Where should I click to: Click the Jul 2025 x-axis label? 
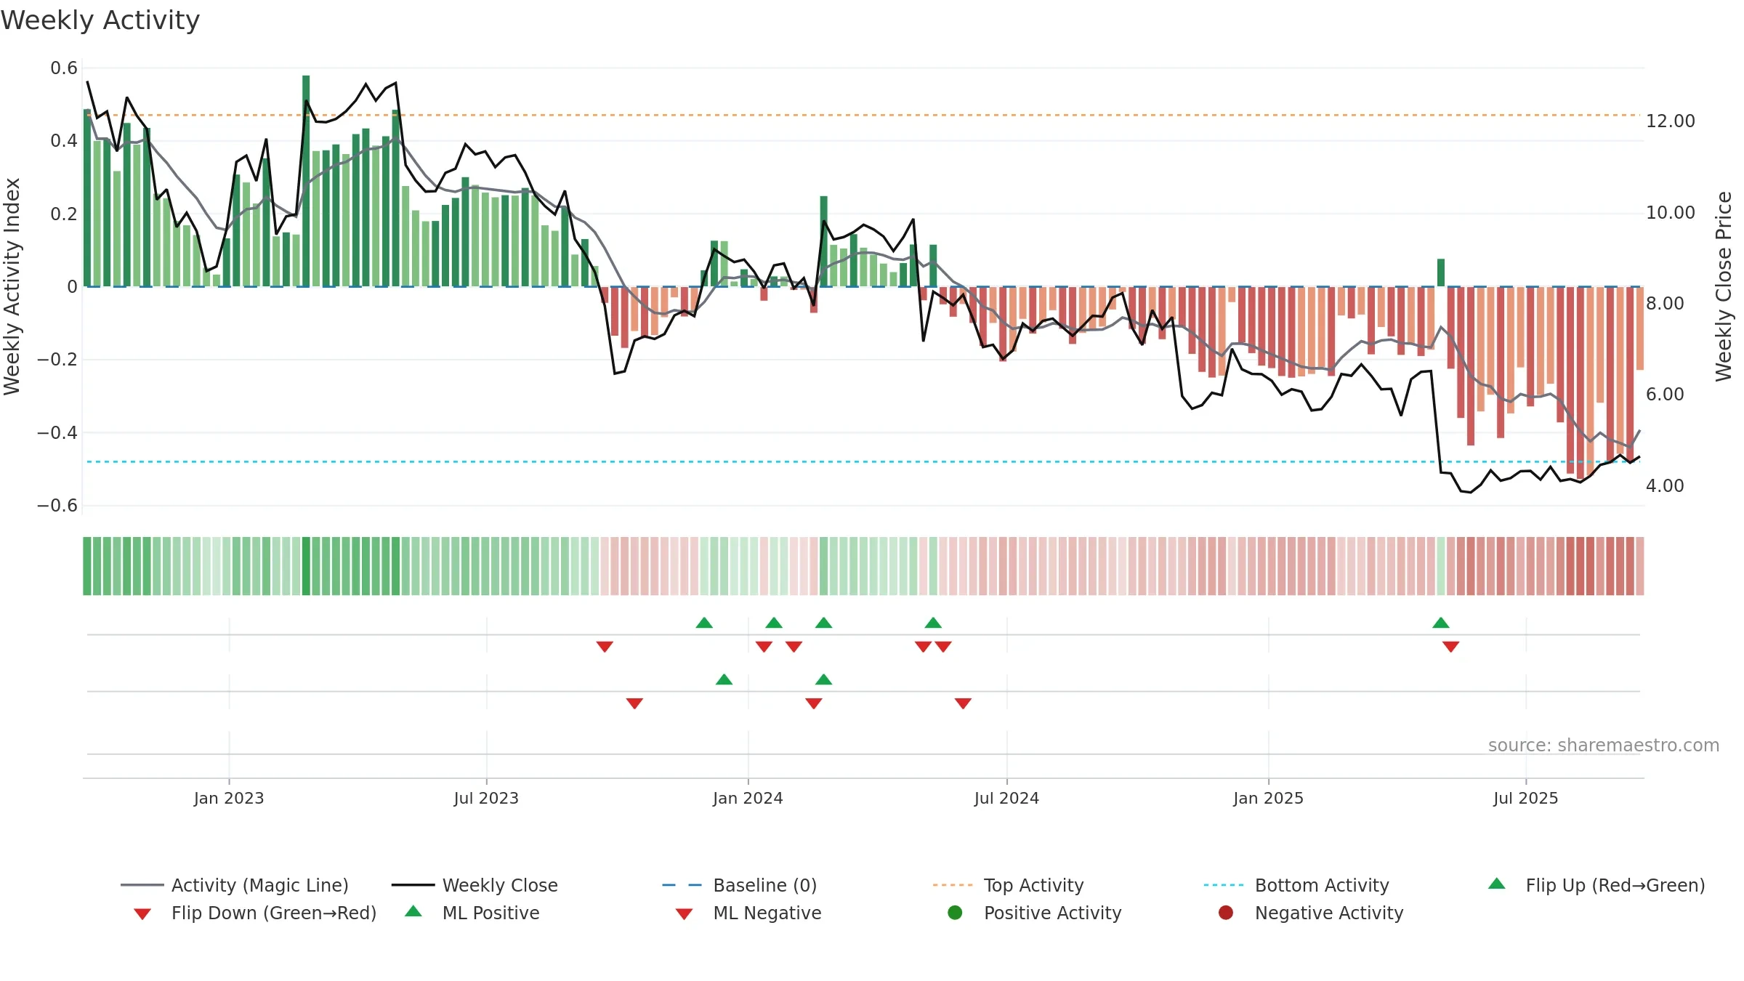click(1526, 799)
